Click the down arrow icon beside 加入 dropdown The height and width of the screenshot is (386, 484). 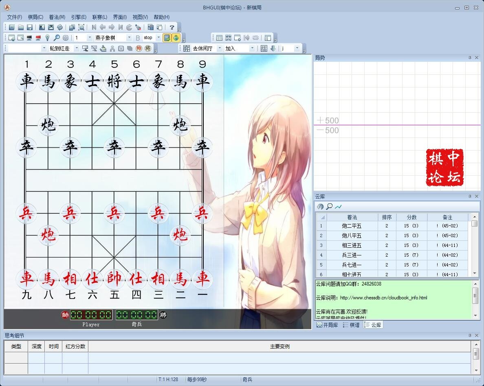coord(273,48)
